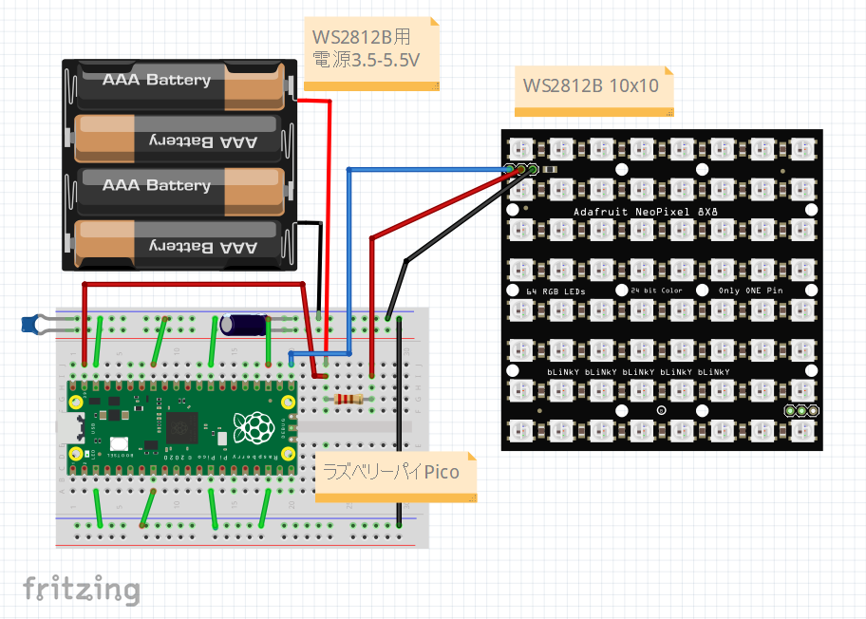Click the output pads at the matrix's bottom-right corner
866x619 pixels.
click(x=800, y=408)
